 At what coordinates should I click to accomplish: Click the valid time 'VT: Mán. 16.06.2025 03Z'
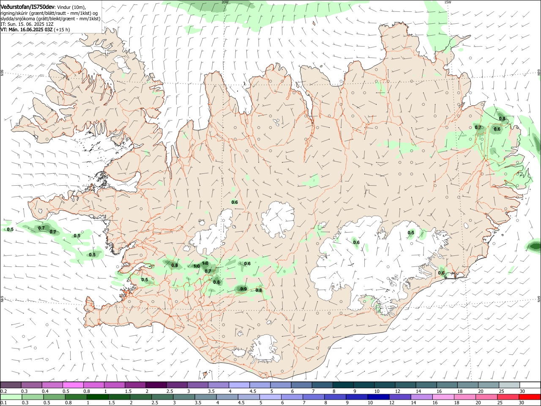click(27, 30)
